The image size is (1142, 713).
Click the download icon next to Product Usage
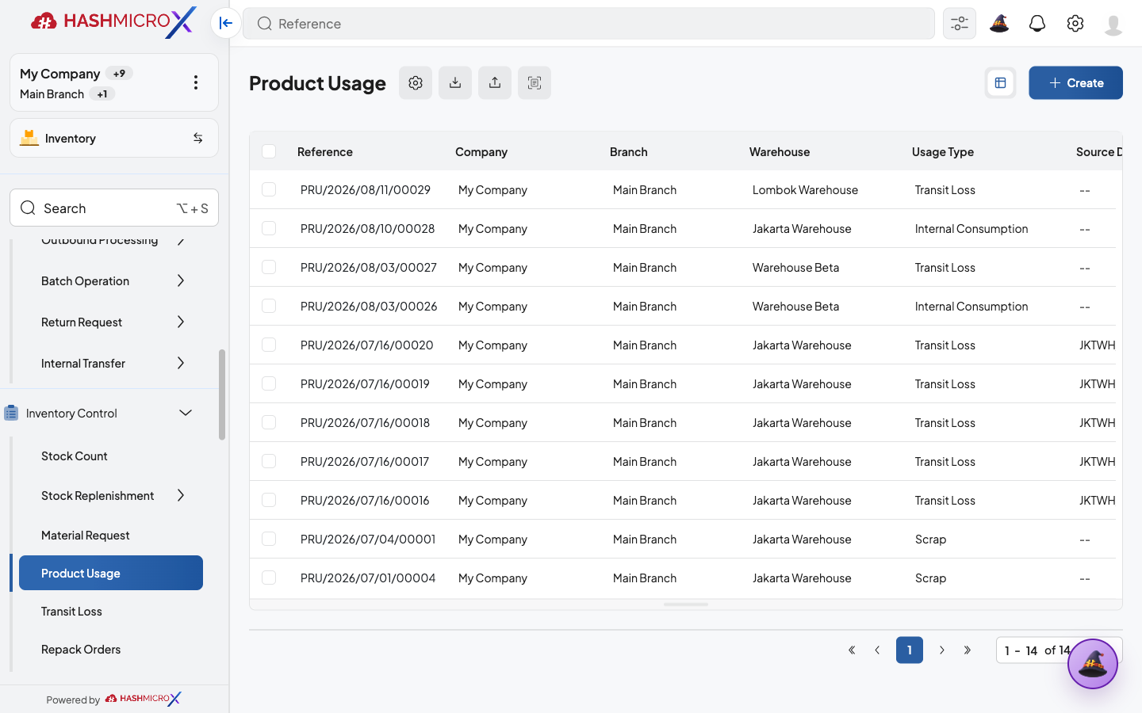[455, 82]
